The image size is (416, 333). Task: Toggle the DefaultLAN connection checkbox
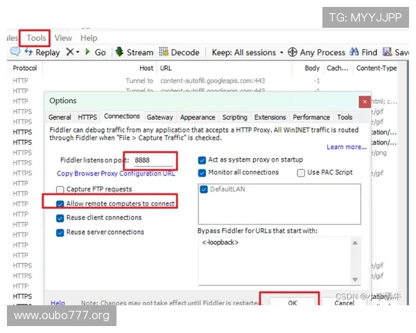click(x=204, y=189)
